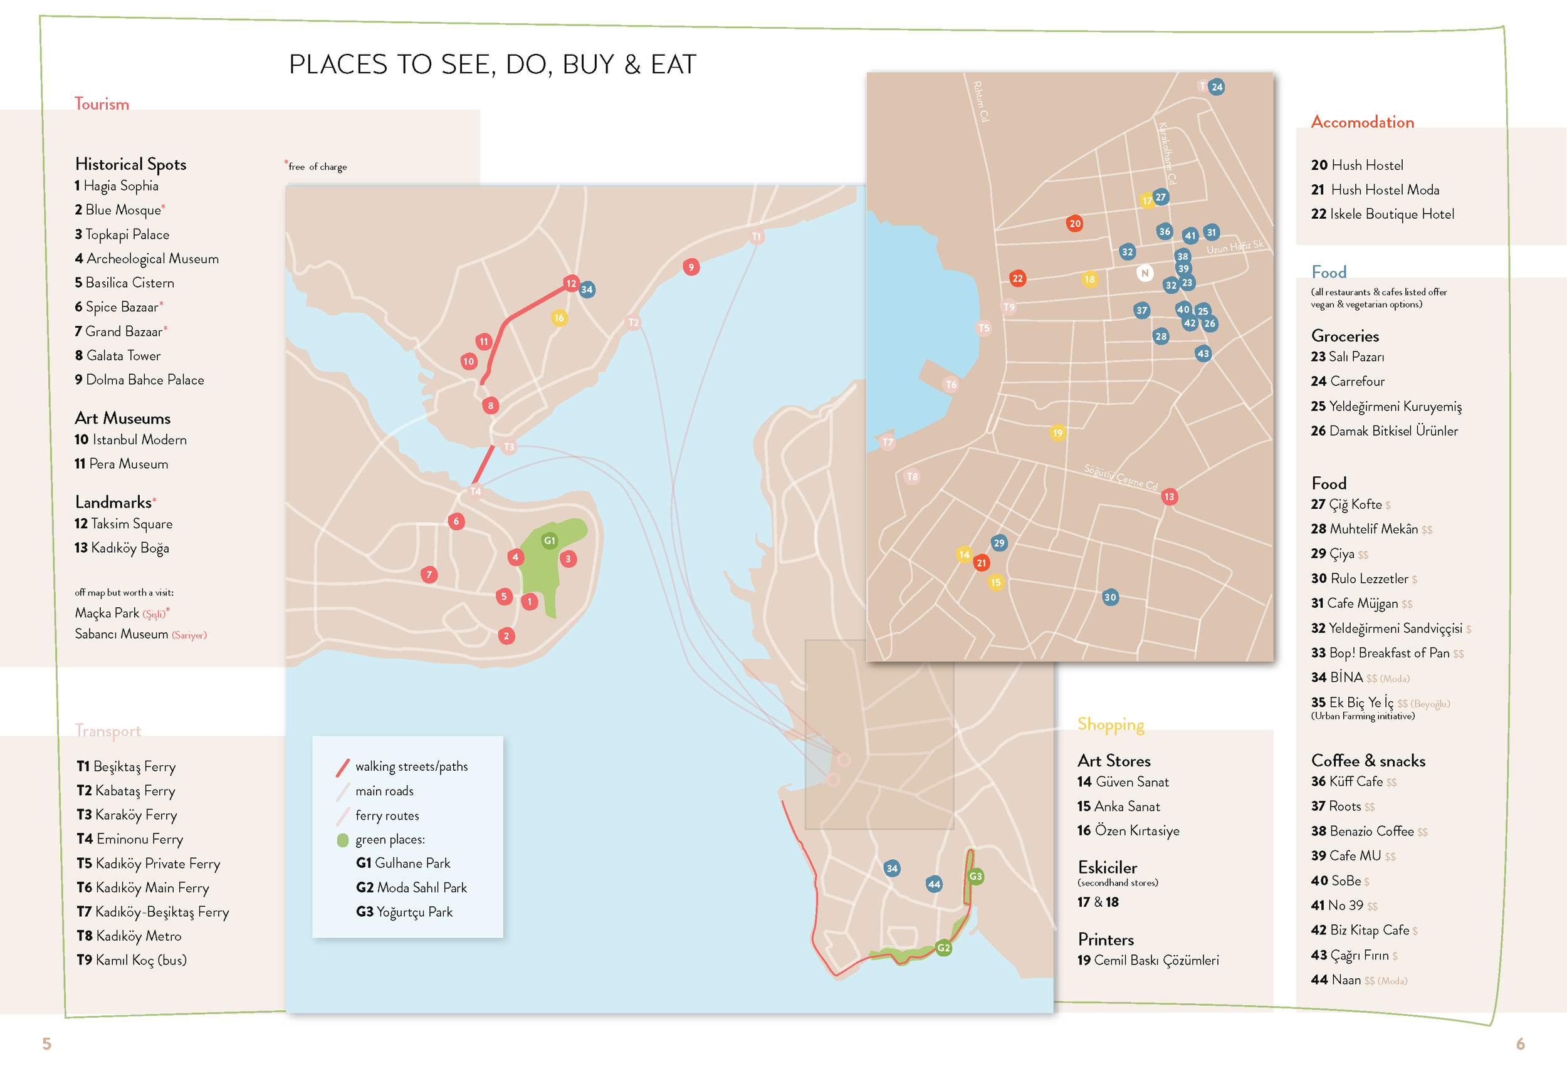Click the red walking streets/paths legend line
This screenshot has height=1086, width=1567.
[343, 768]
